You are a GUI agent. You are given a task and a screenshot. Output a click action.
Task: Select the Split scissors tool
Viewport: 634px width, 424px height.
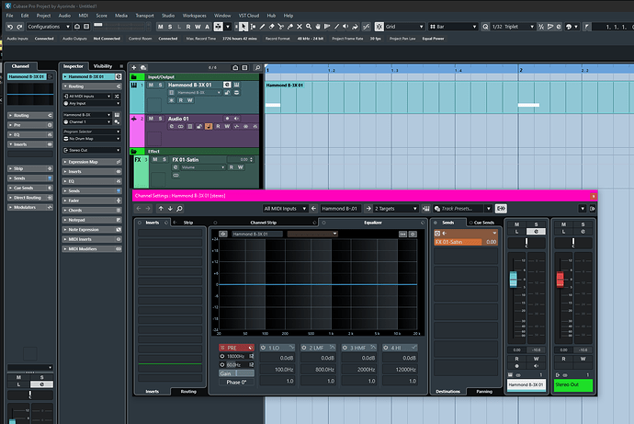[280, 27]
